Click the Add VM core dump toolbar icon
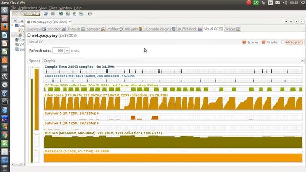 [x=75, y=14]
